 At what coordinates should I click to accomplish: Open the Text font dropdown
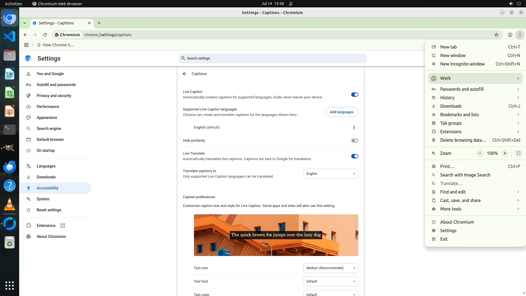point(331,281)
